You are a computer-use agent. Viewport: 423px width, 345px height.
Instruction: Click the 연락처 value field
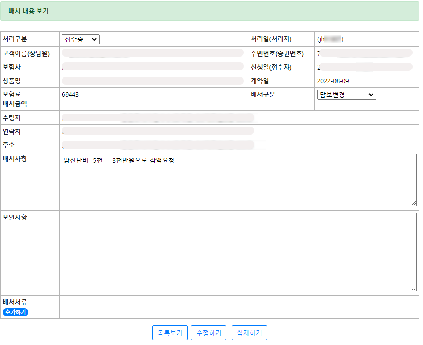pos(157,131)
